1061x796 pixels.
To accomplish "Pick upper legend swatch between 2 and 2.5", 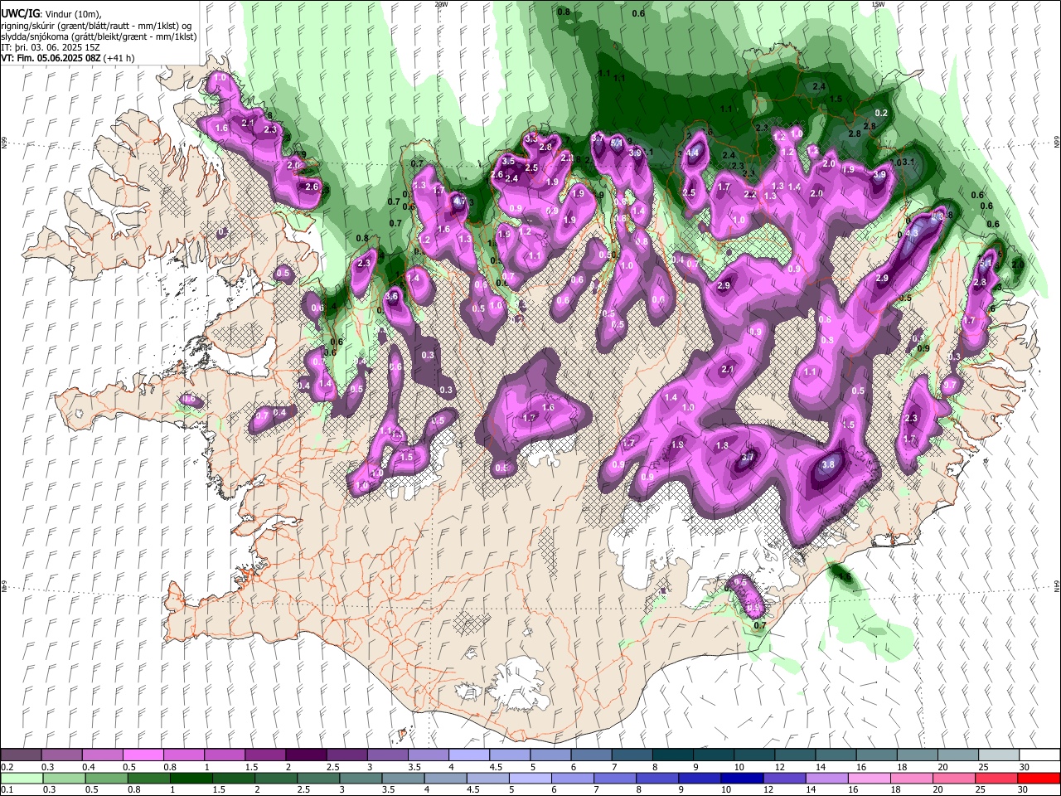I will 306,755.
